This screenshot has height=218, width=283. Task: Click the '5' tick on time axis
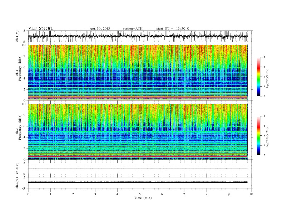pos(140,194)
